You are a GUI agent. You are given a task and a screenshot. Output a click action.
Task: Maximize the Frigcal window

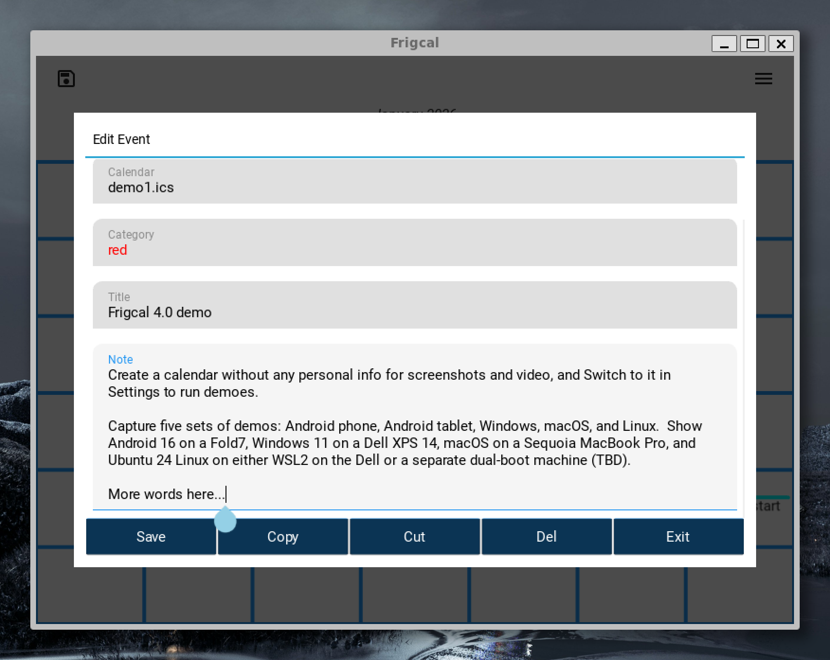coord(753,44)
